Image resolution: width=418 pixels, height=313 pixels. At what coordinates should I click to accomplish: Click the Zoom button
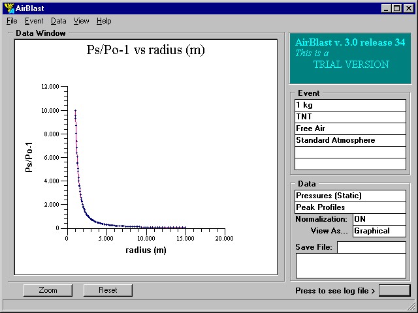[x=48, y=290]
